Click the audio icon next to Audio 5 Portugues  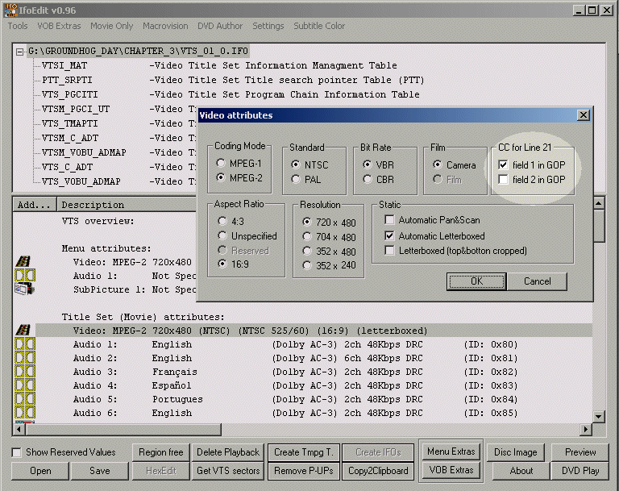pyautogui.click(x=25, y=399)
